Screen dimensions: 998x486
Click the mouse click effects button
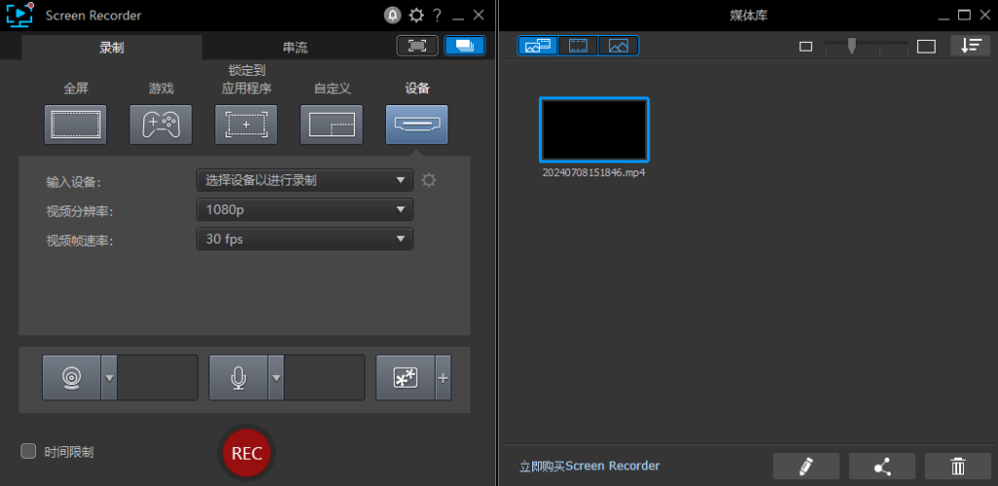405,378
